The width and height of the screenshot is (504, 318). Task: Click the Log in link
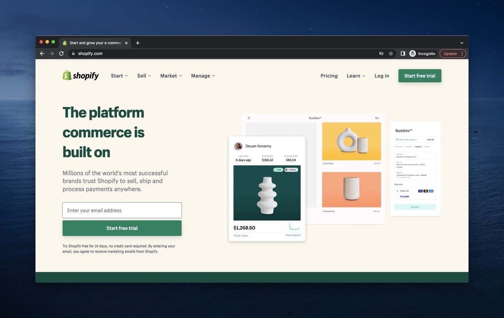click(382, 76)
